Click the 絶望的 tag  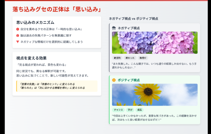click(x=117, y=58)
